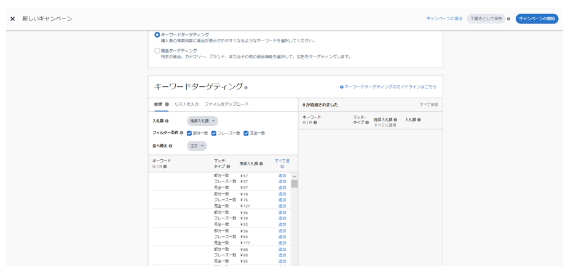Add keyword row with ¥75 bid
The width and height of the screenshot is (568, 273).
pyautogui.click(x=282, y=200)
